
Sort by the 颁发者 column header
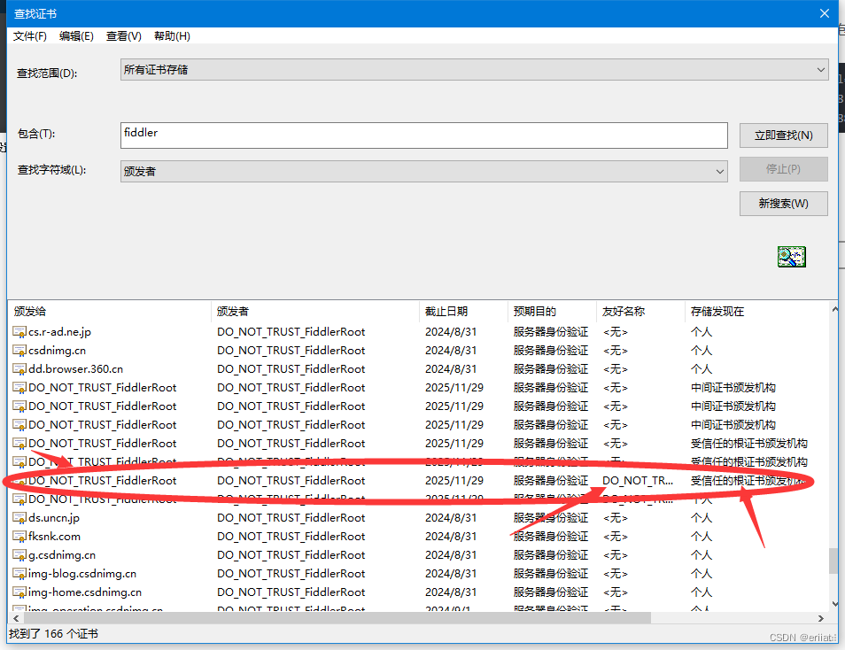(x=314, y=312)
